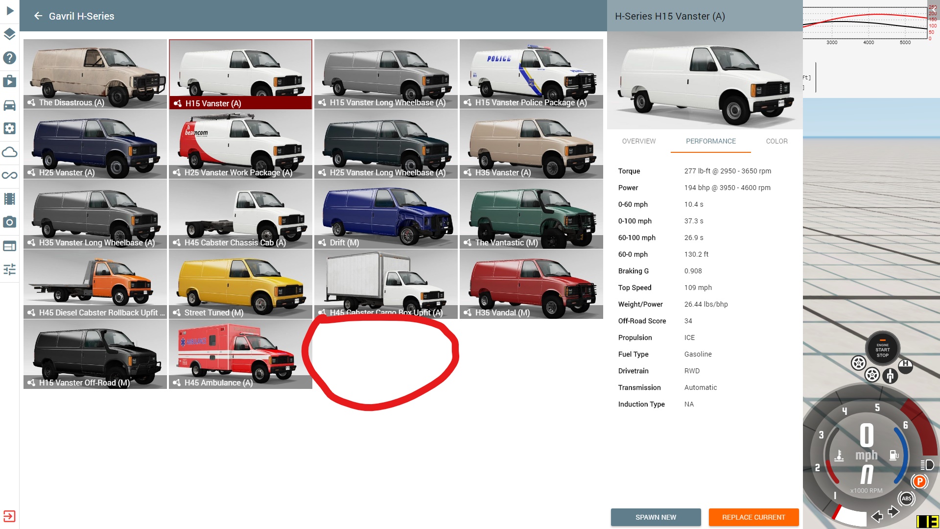
Task: Select the Drift (M) van thumbnail
Action: coord(386,215)
